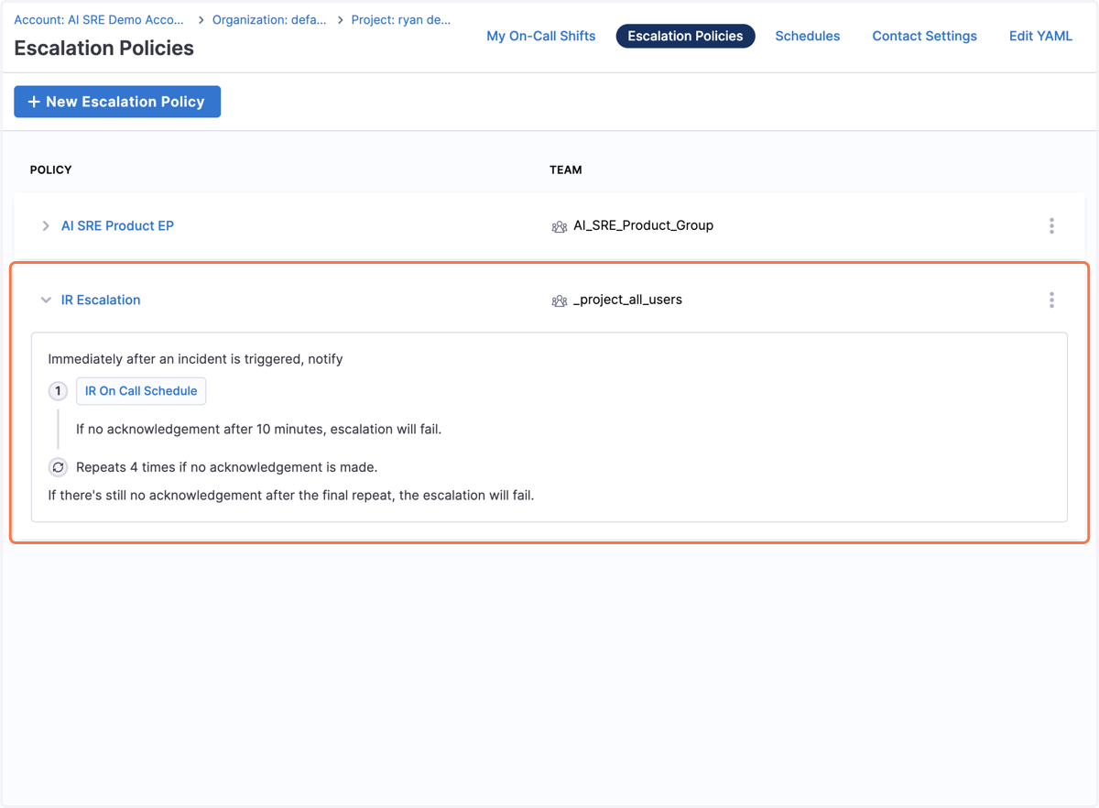Navigate to Account: AI SRE Demo breadcrumb
This screenshot has height=808, width=1099.
tap(99, 19)
